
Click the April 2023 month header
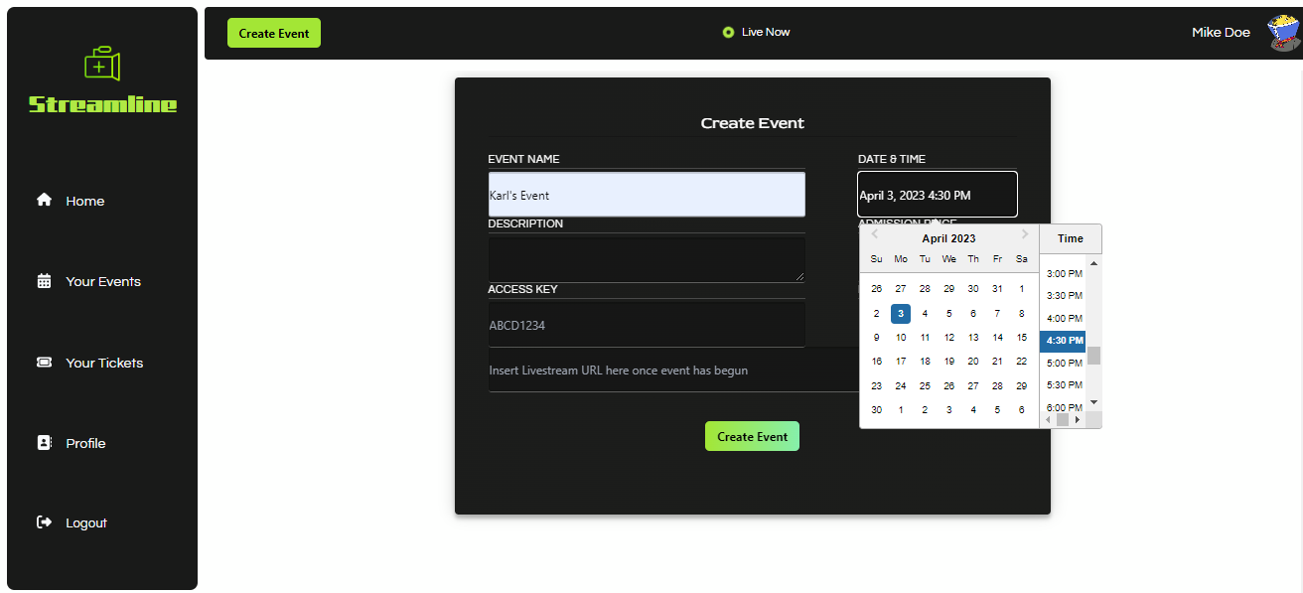tap(948, 238)
